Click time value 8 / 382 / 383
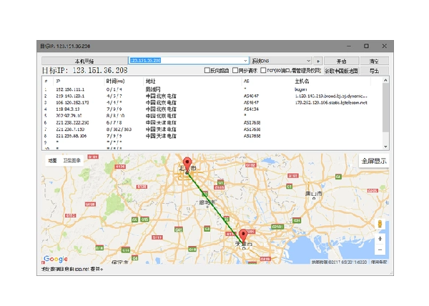429x306 pixels. coord(119,129)
